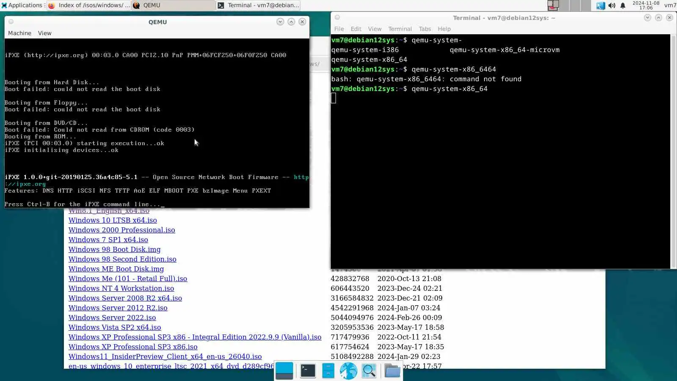Viewport: 677px width, 381px height.
Task: Open the File menu in Terminal
Action: [339, 29]
